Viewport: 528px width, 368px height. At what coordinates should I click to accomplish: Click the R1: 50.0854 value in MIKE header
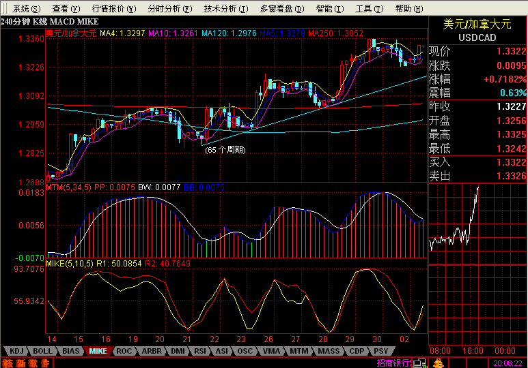[x=120, y=264]
